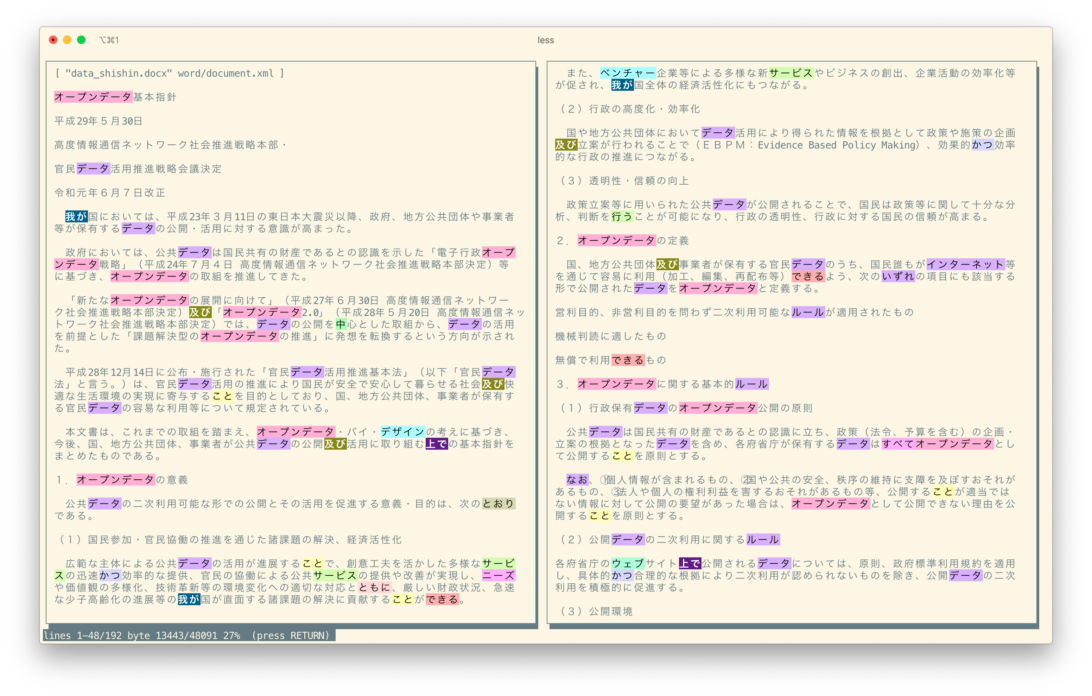
Task: Click the heading '(2) 行政の高度化・効率化'
Action: tap(630, 109)
